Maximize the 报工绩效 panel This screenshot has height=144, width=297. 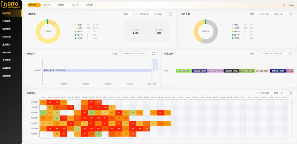tap(291, 53)
